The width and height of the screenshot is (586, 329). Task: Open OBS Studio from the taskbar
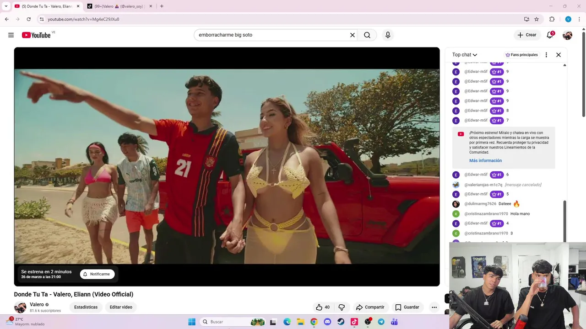tap(368, 322)
